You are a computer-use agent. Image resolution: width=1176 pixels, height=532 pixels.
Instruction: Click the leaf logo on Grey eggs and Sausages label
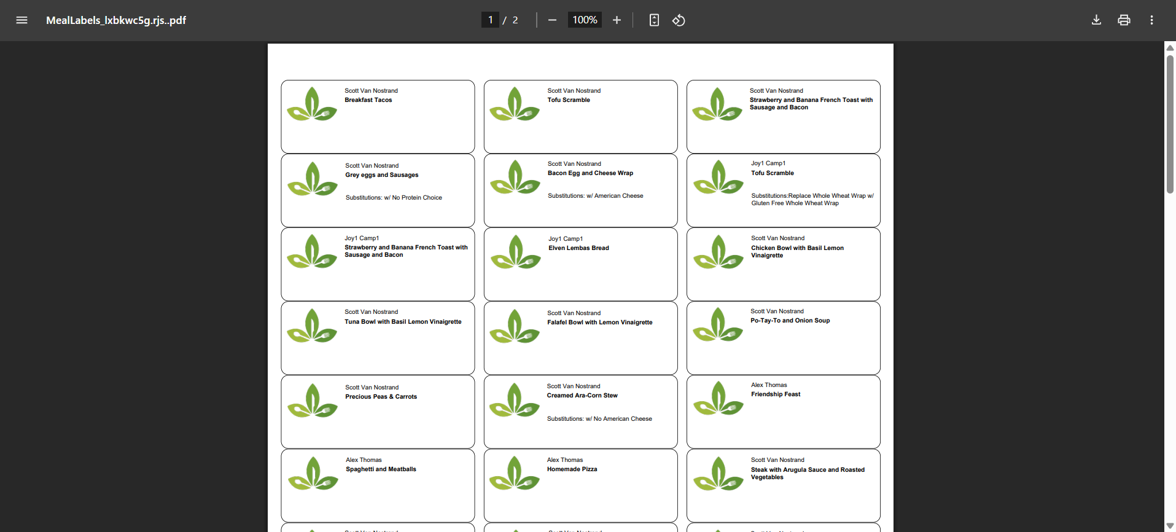[313, 179]
